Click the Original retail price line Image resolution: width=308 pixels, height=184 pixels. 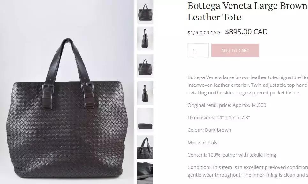click(227, 105)
